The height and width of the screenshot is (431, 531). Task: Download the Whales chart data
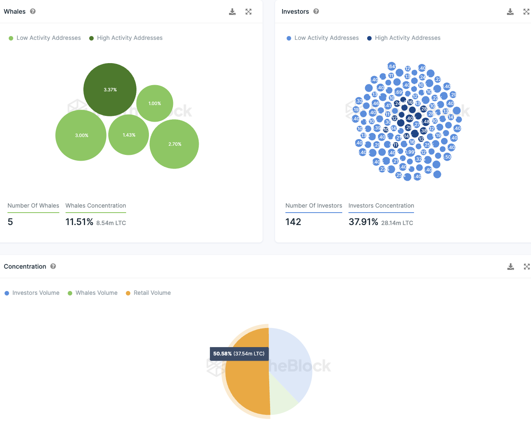[x=232, y=12]
